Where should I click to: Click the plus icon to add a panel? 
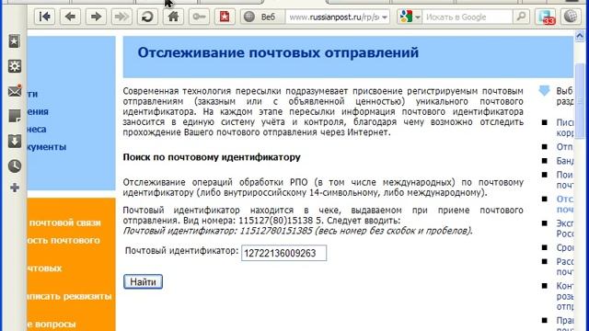coord(15,188)
